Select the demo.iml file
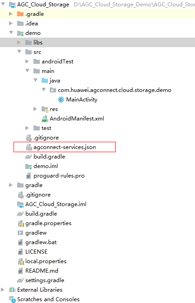Image resolution: width=195 pixels, height=303 pixels. 46,166
